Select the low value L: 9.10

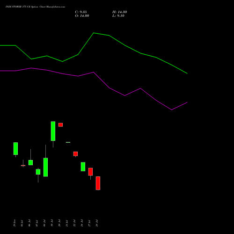[x=118, y=16]
